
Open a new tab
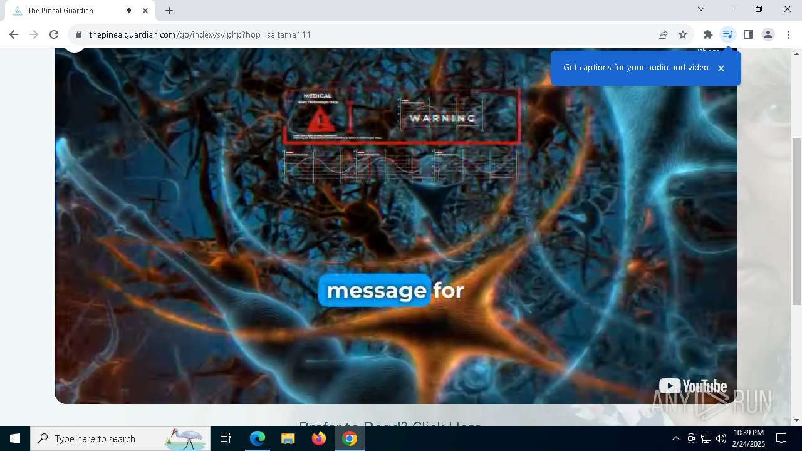pyautogui.click(x=169, y=10)
